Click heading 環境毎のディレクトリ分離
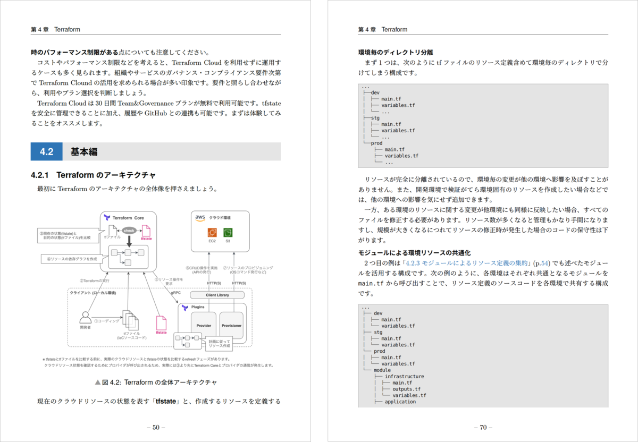This screenshot has height=442, width=638. pos(396,52)
